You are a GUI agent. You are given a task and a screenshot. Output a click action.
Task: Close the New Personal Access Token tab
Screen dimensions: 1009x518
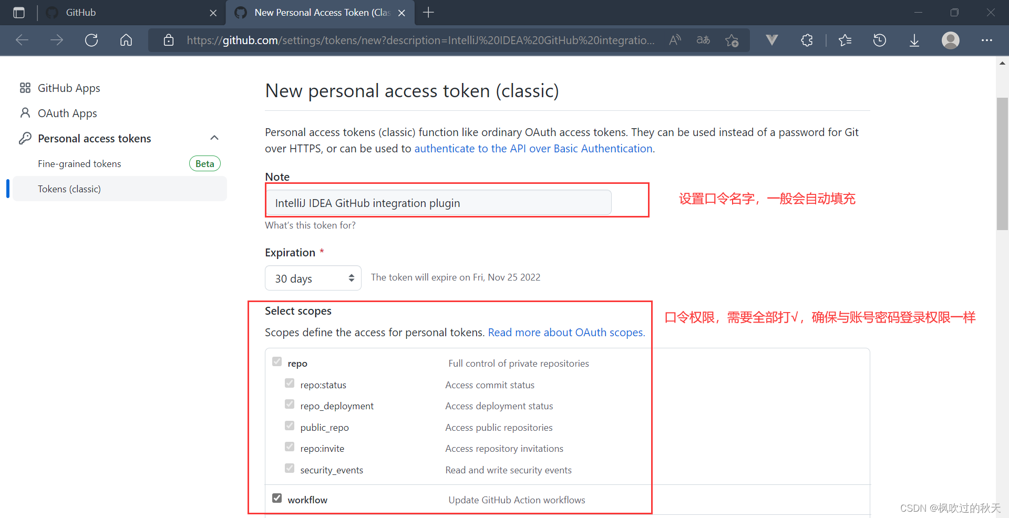[401, 13]
